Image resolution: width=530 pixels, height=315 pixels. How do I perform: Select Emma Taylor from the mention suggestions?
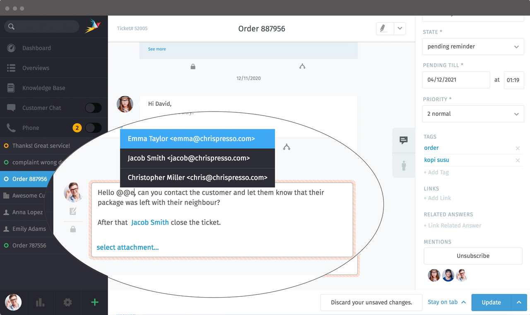tap(197, 138)
